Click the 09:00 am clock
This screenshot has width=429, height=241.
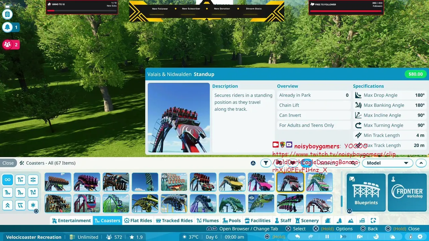[x=234, y=237]
